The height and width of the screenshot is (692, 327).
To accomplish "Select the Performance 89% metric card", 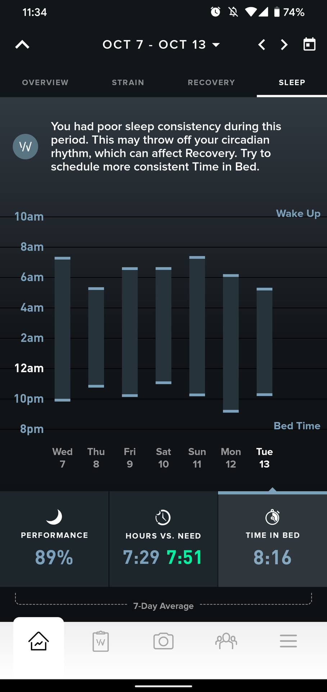I will [54, 539].
